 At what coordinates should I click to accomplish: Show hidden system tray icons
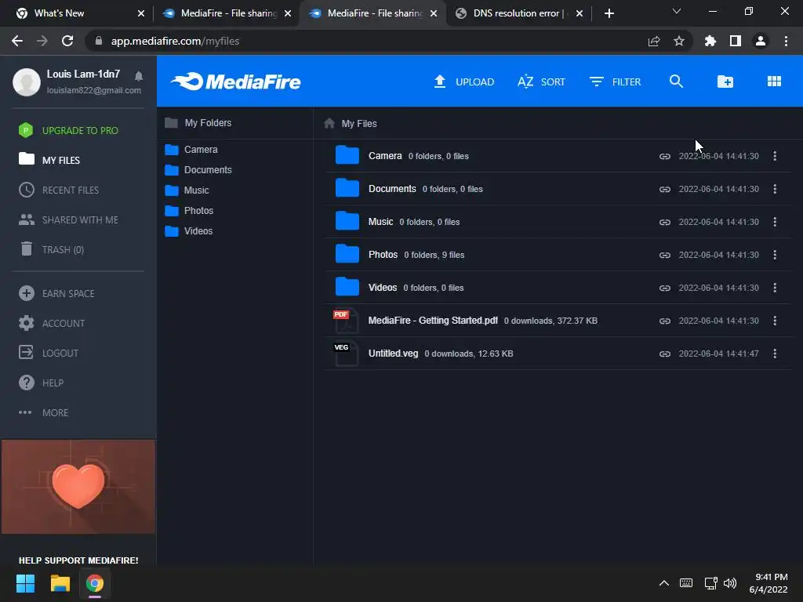point(663,583)
